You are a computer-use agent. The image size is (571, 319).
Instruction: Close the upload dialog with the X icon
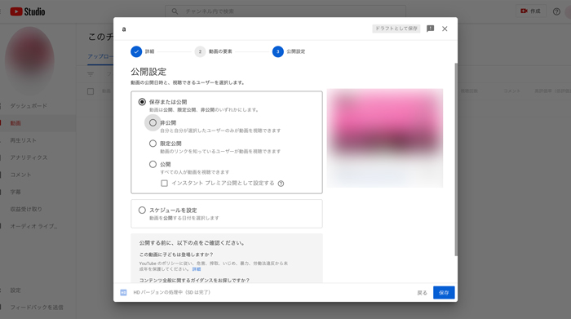pos(445,29)
